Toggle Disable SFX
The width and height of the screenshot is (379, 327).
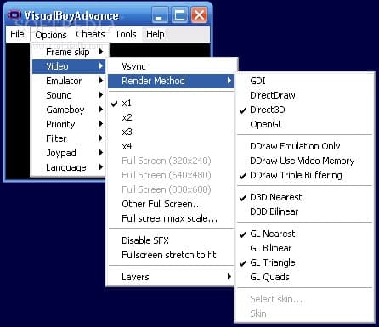171,240
